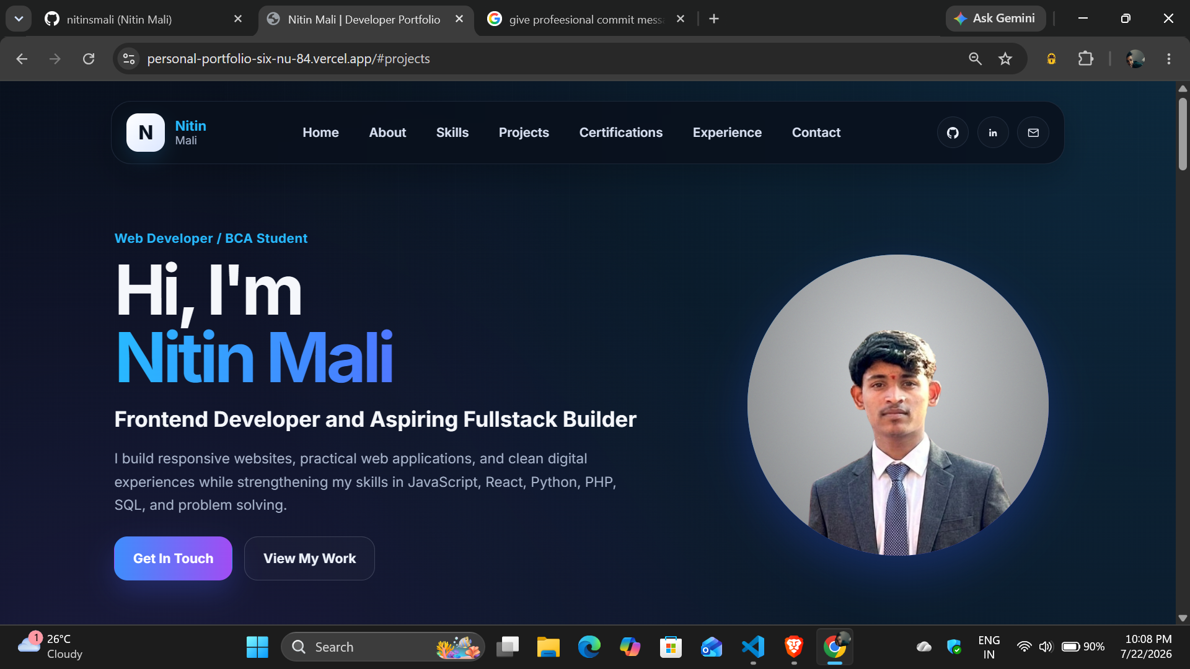Switch to nitinsmali GitHub tab

click(x=143, y=19)
